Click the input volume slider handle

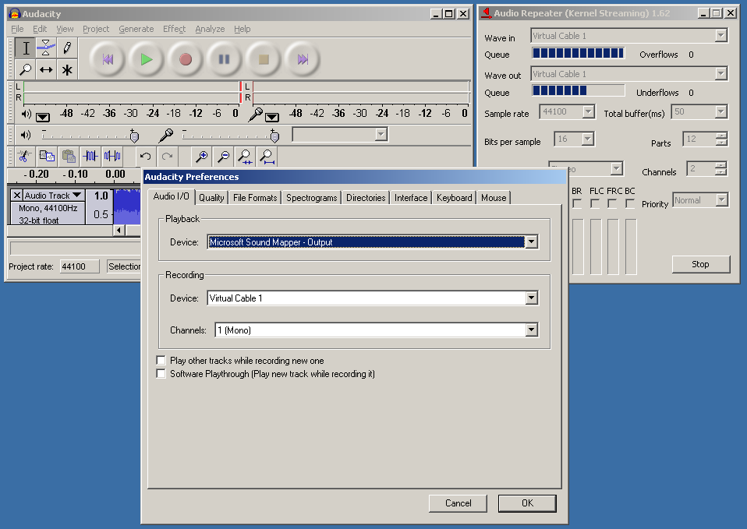[x=274, y=136]
